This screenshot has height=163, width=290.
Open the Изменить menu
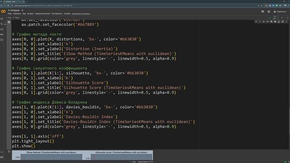17,14
